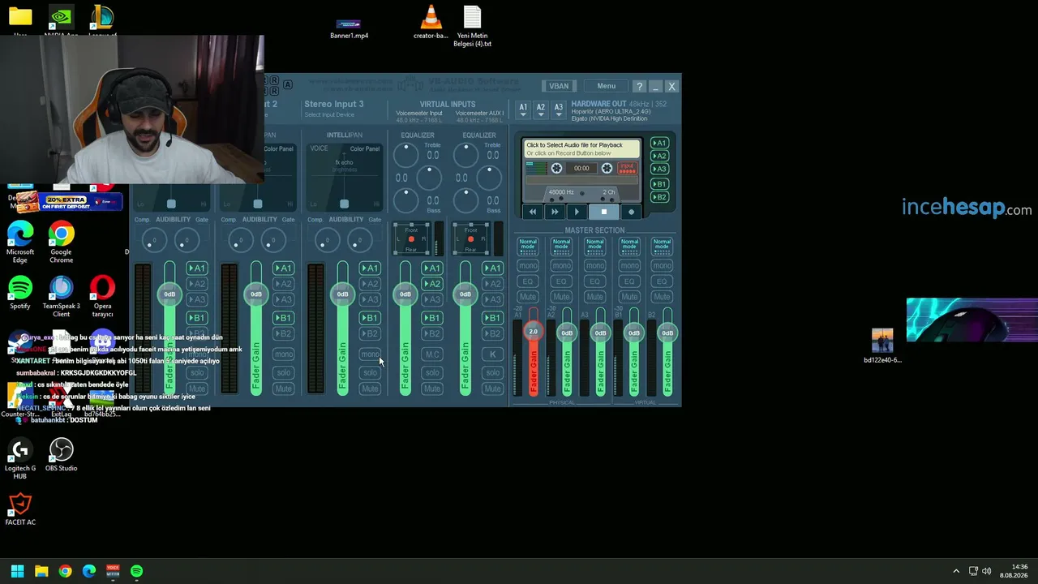
Task: Open the Color Panel of Stereo Input 3
Action: (x=365, y=149)
